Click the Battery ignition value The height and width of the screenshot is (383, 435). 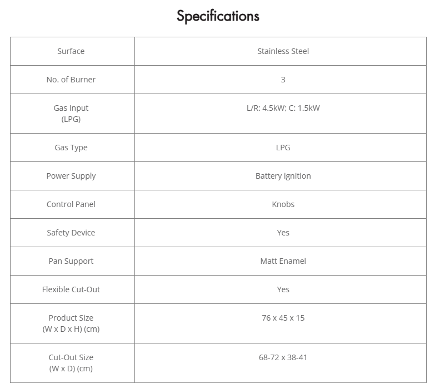(x=283, y=176)
